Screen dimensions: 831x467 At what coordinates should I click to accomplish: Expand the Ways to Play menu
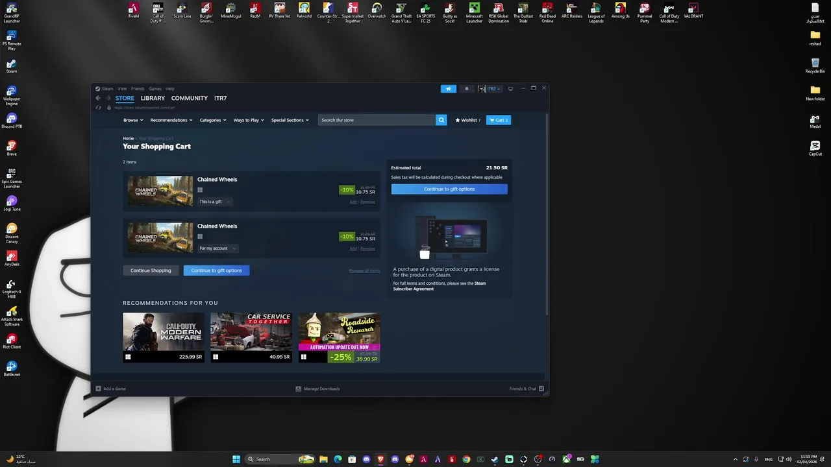[x=249, y=120]
